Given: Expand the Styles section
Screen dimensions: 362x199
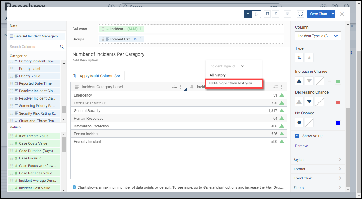Looking at the screenshot, I should (x=318, y=160).
